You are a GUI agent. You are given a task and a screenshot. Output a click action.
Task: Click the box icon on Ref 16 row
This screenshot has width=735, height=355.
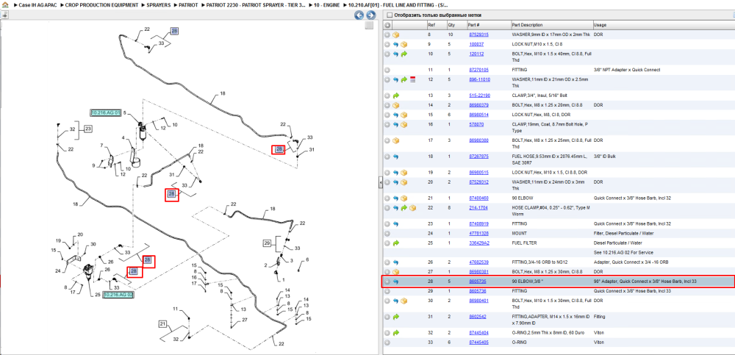coord(404,125)
